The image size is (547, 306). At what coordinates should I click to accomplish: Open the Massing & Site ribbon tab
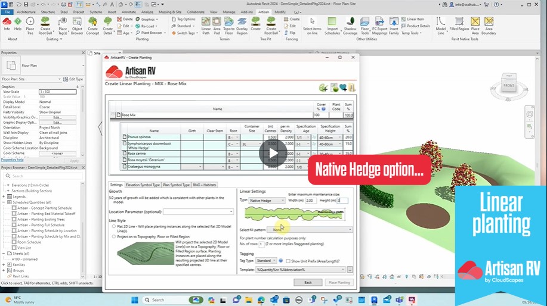170,11
